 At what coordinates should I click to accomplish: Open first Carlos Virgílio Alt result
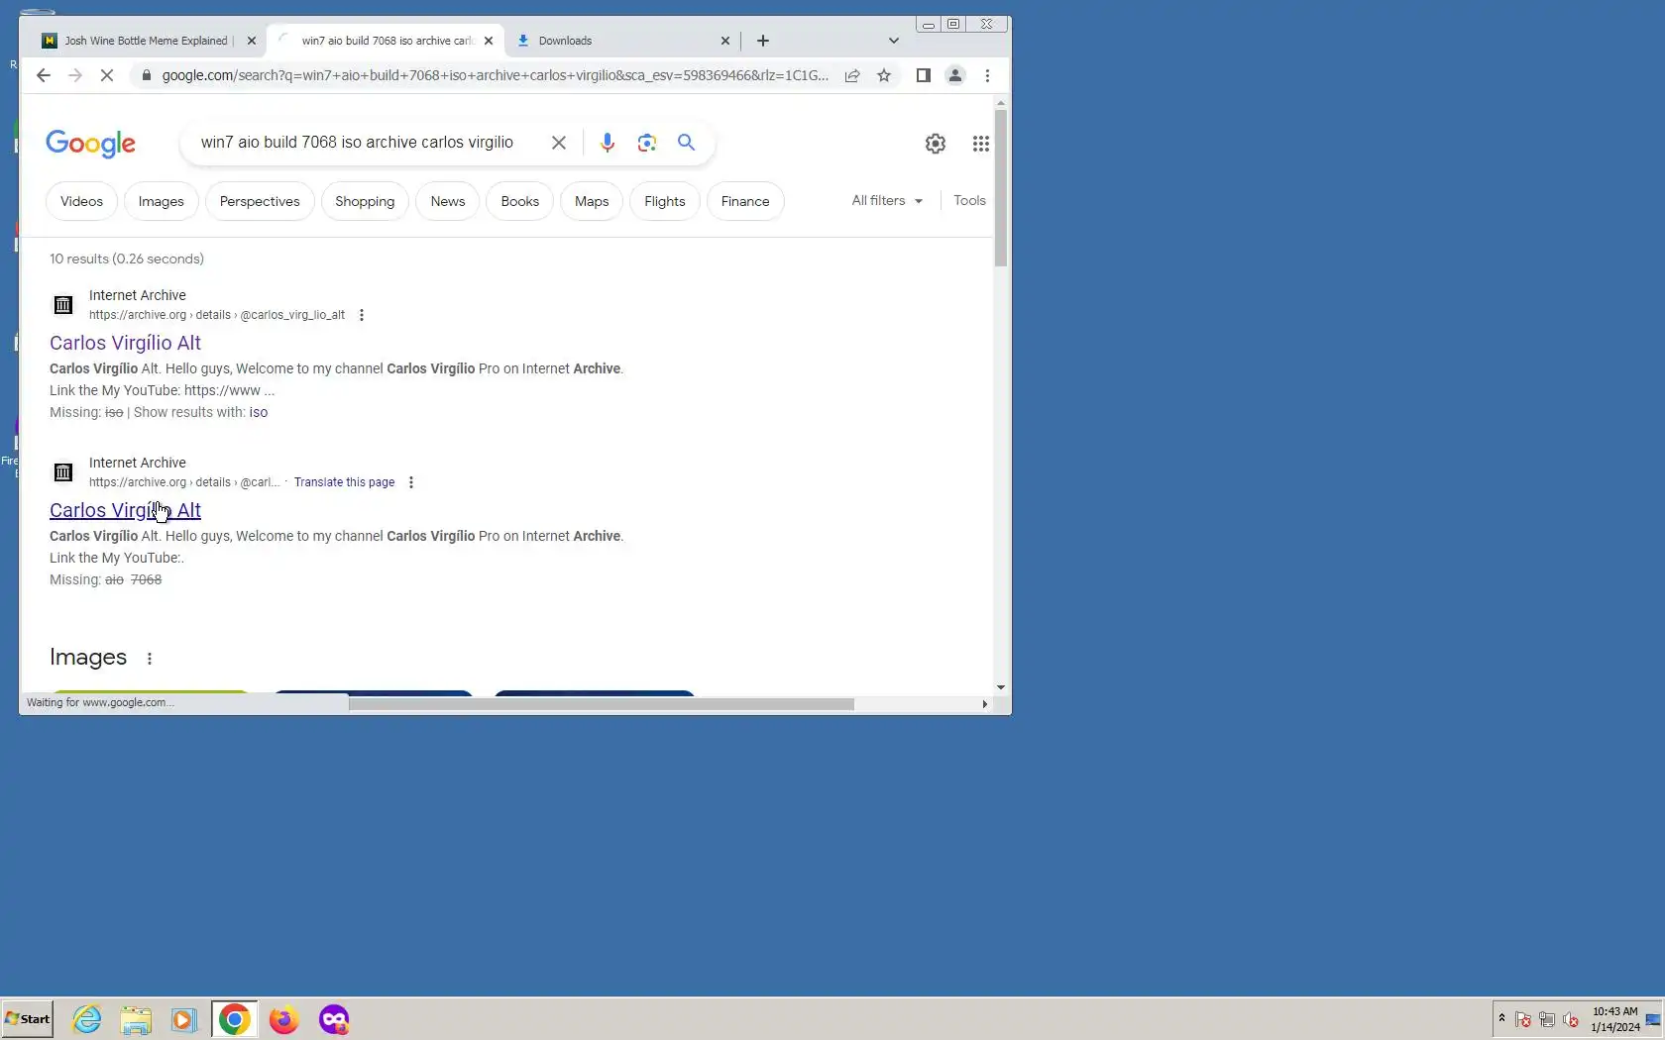tap(125, 343)
